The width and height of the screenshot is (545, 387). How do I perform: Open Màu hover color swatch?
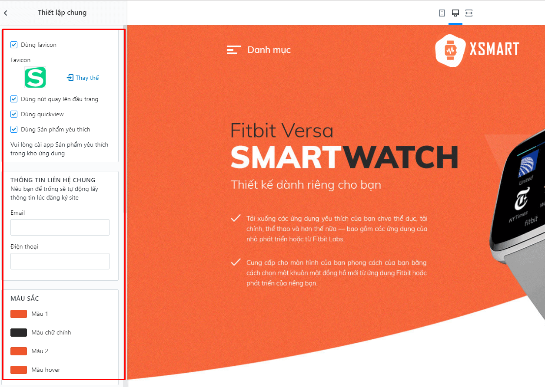[x=19, y=370]
